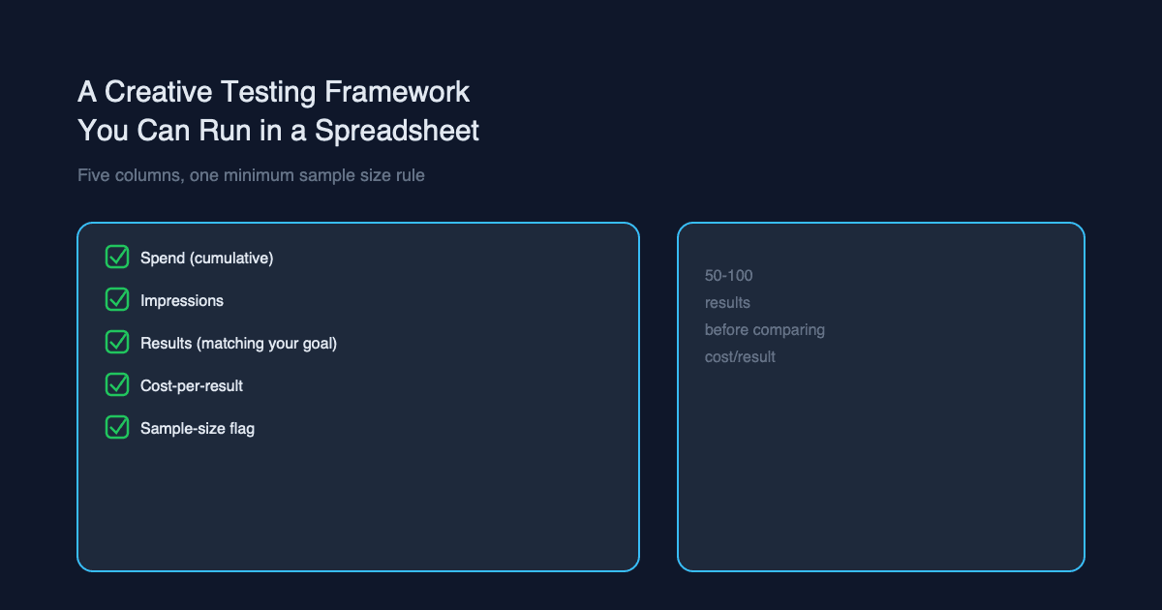
Task: Click the word Creative in the title
Action: click(x=158, y=92)
